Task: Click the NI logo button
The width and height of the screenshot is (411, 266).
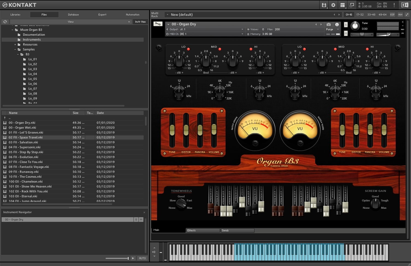Action: [404, 5]
